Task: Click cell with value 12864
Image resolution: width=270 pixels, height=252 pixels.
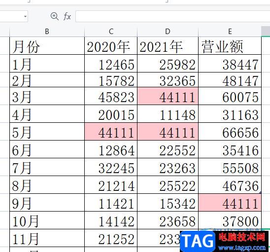Action: pyautogui.click(x=111, y=149)
